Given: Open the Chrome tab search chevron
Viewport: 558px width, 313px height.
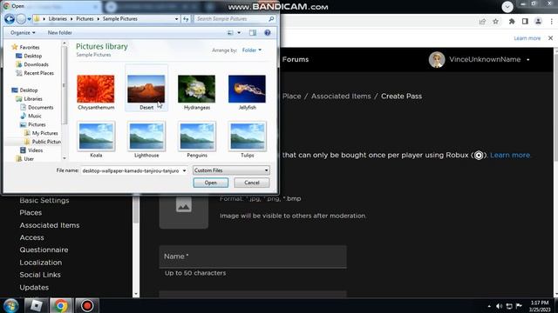Looking at the screenshot, I should (x=507, y=7).
